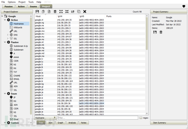Click the Project Explorer panel header

pyautogui.click(x=17, y=12)
